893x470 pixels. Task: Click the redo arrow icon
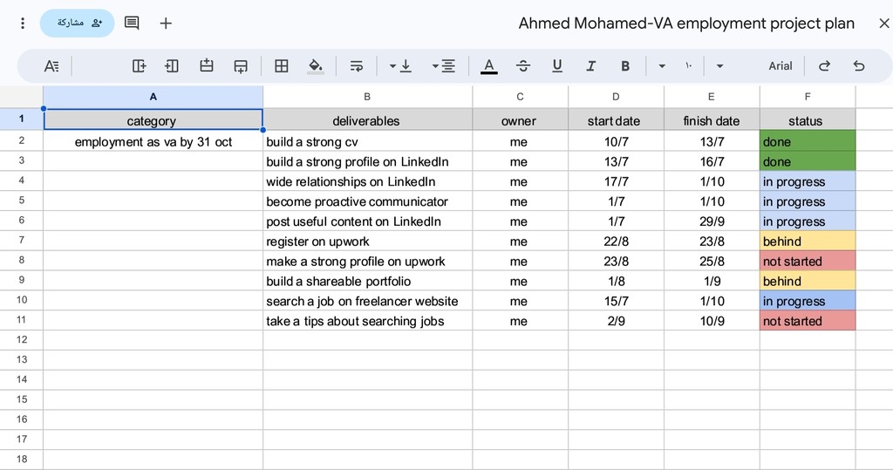824,66
